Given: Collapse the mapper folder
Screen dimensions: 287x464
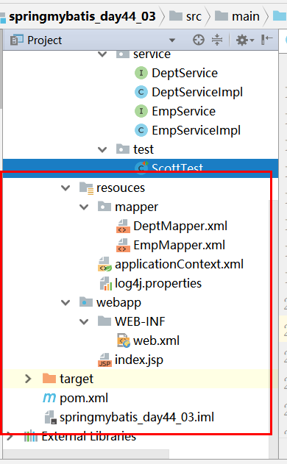Looking at the screenshot, I should coord(84,207).
